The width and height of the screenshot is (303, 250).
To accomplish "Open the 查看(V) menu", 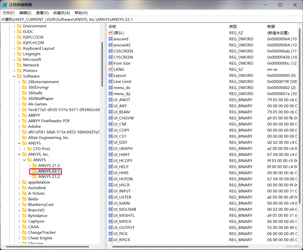I will coord(42,13).
